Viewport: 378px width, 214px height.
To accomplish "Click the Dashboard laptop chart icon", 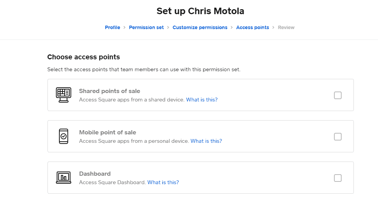I will coord(64,178).
